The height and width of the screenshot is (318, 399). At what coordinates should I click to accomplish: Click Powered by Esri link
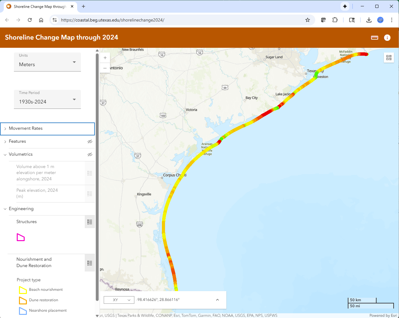pos(383,315)
